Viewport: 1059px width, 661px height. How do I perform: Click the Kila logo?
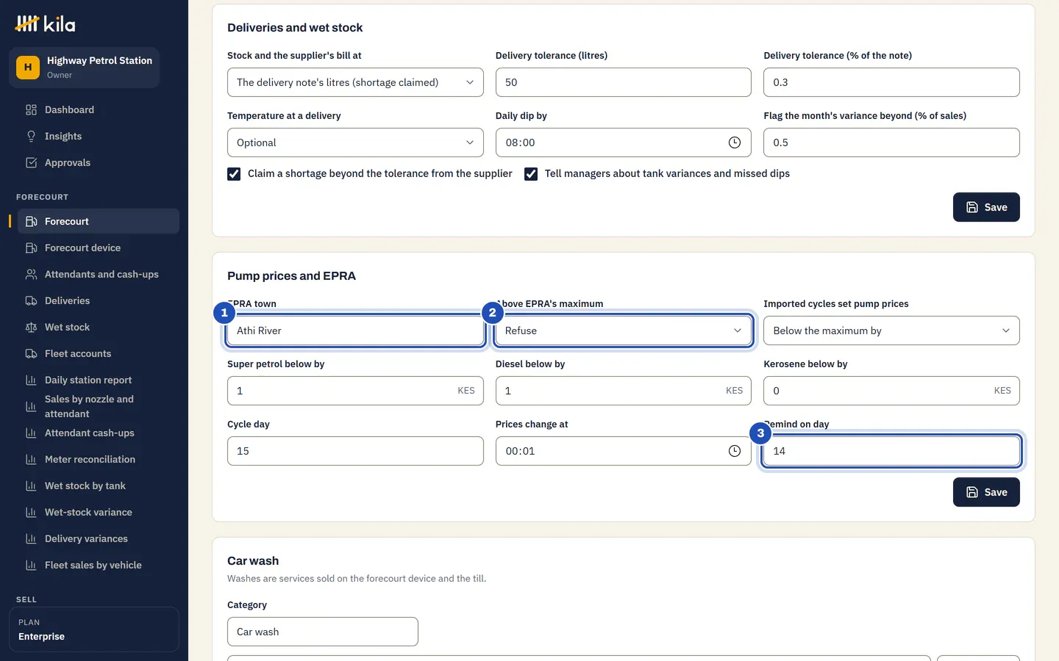(45, 24)
